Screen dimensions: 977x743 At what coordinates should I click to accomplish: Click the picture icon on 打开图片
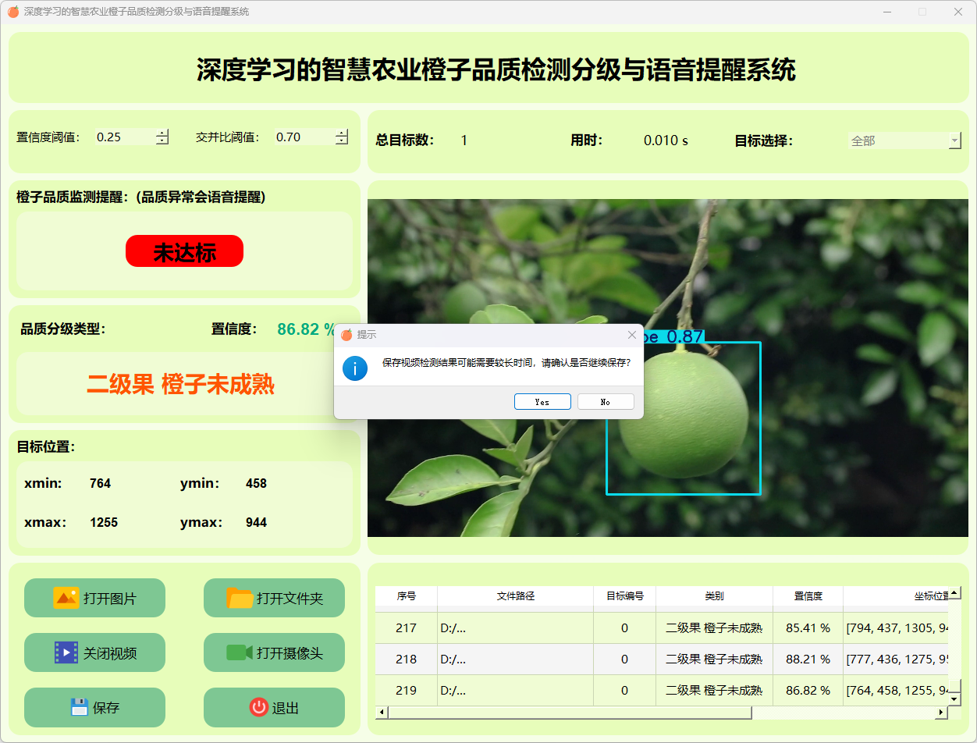click(x=66, y=598)
